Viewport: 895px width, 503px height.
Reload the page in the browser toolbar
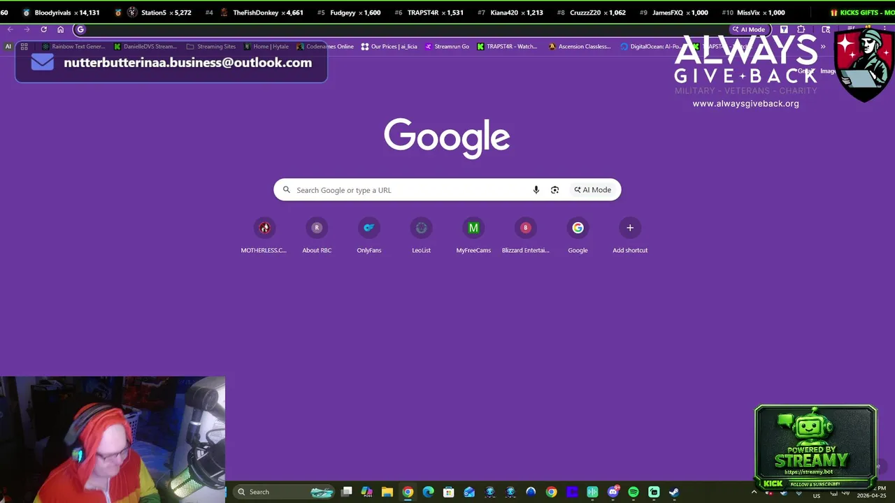(x=43, y=29)
